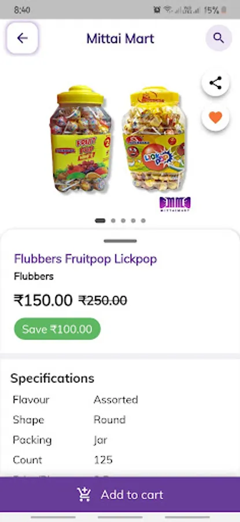This screenshot has height=522, width=240.
Task: Click the cart icon in Add to cart bar
Action: (84, 494)
